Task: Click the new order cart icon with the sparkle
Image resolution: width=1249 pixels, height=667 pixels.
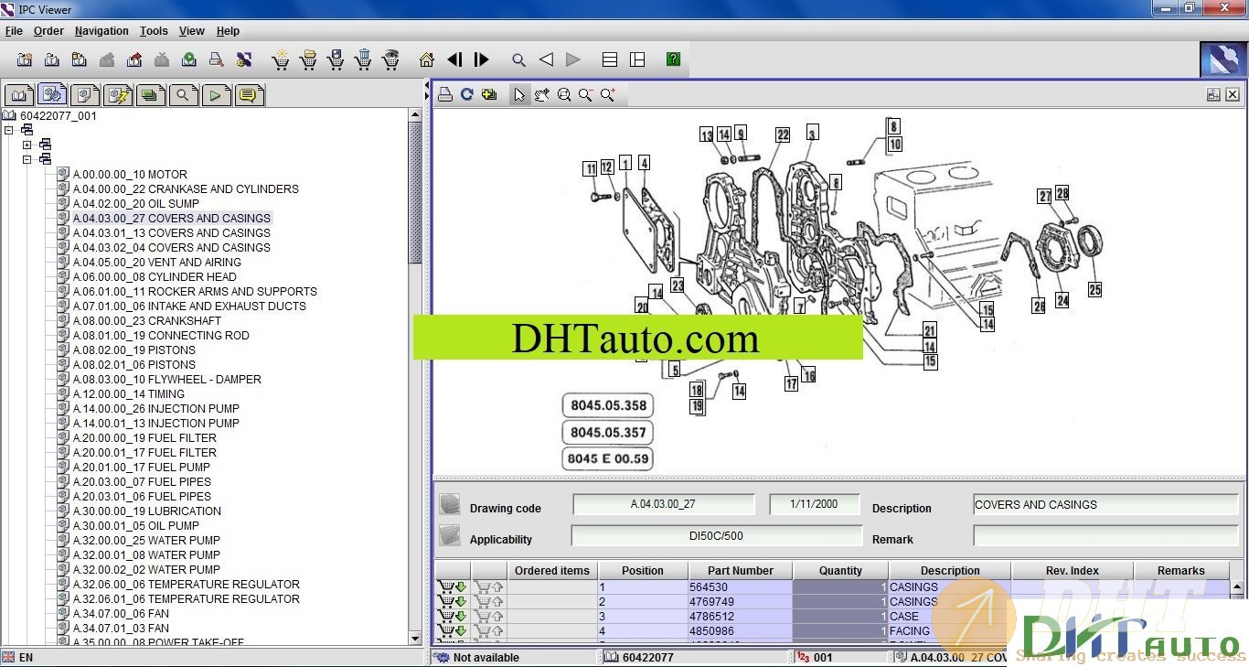Action: point(281,60)
